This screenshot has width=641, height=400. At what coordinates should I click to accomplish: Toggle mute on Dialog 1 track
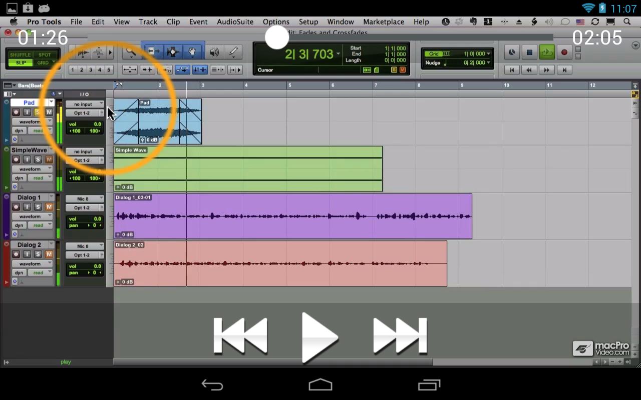[49, 207]
